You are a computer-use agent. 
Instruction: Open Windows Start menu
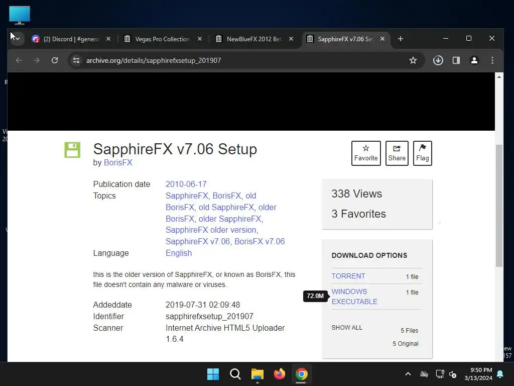click(x=213, y=374)
